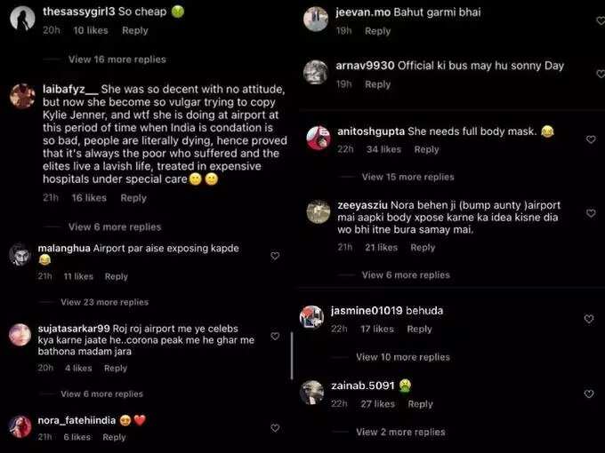The width and height of the screenshot is (605, 453).
Task: Reply to arnav9930's comment
Action: pyautogui.click(x=378, y=84)
